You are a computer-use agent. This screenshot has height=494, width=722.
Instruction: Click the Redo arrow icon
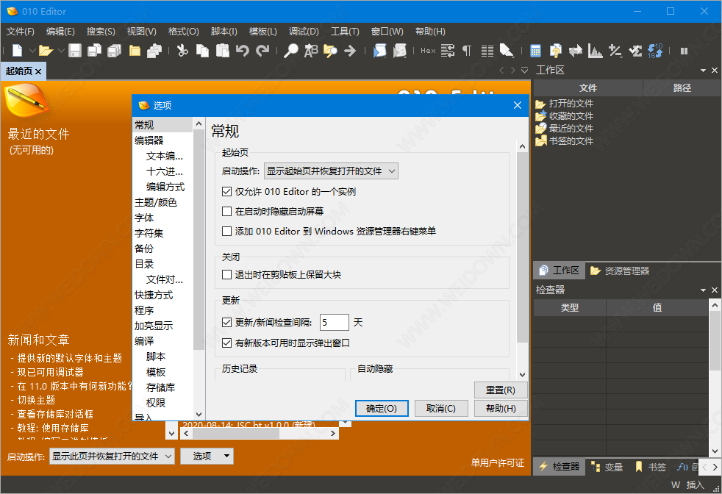coord(262,50)
